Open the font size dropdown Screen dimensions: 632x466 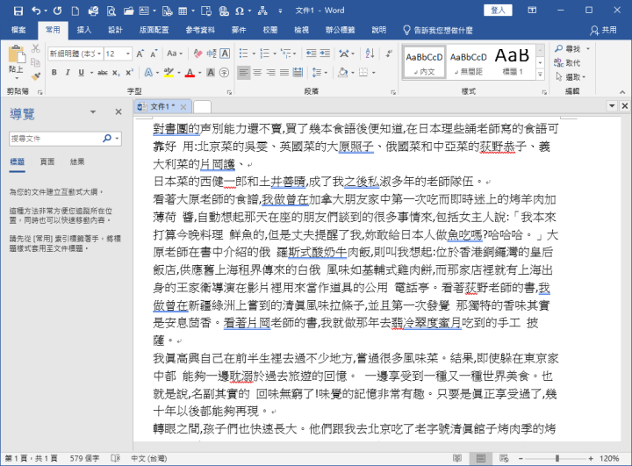point(128,54)
